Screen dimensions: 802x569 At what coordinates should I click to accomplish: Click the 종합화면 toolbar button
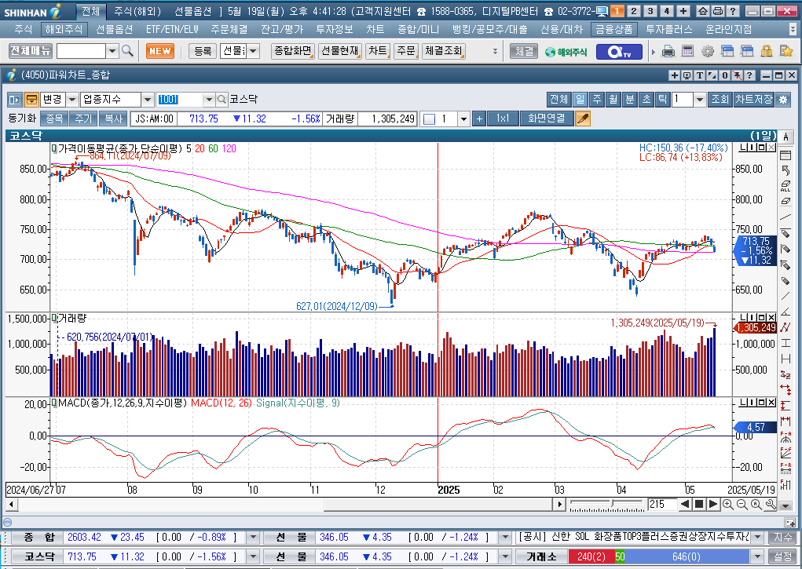click(x=292, y=51)
